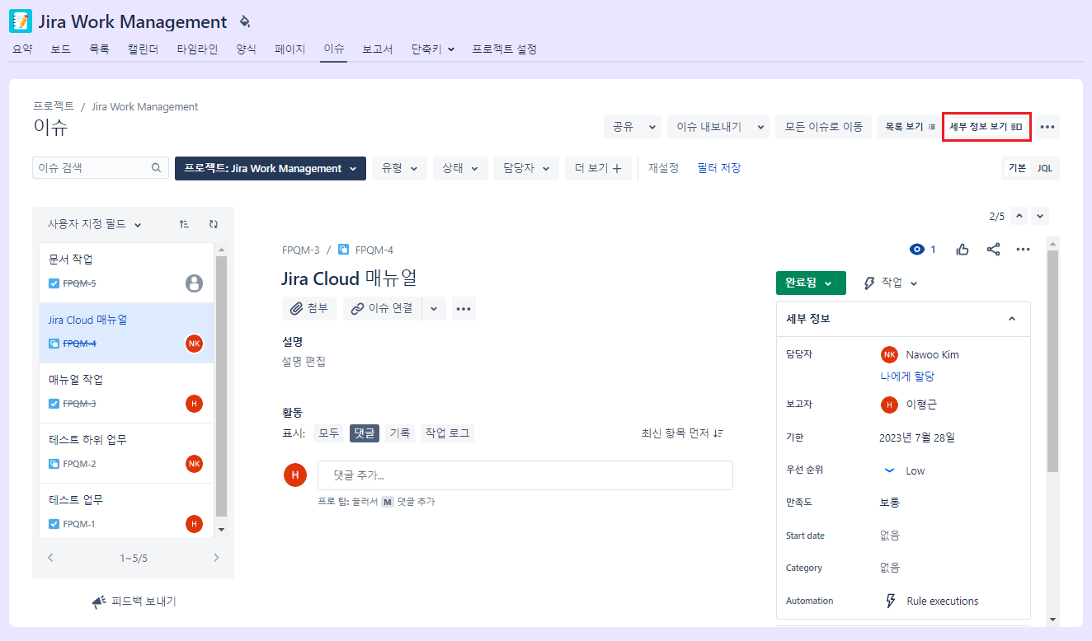Click the 이슈 검색 search field
Image resolution: width=1092 pixels, height=641 pixels.
pyautogui.click(x=101, y=168)
